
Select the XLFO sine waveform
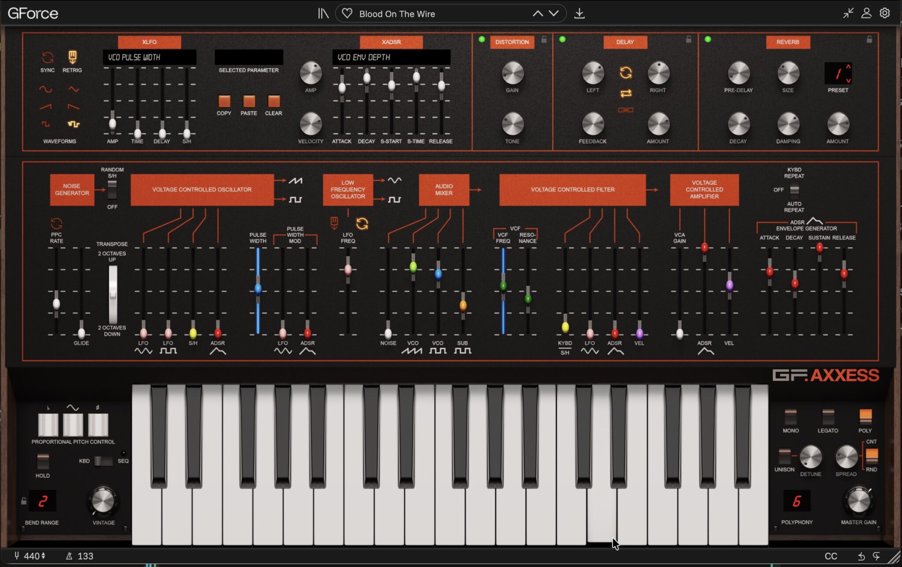coord(45,89)
